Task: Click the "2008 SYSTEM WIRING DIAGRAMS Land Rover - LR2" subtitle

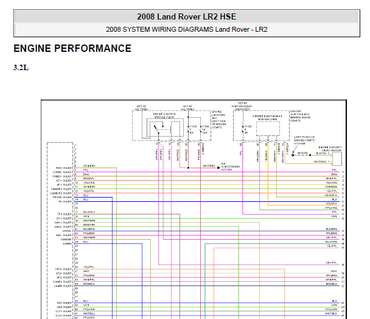Action: pos(186,29)
